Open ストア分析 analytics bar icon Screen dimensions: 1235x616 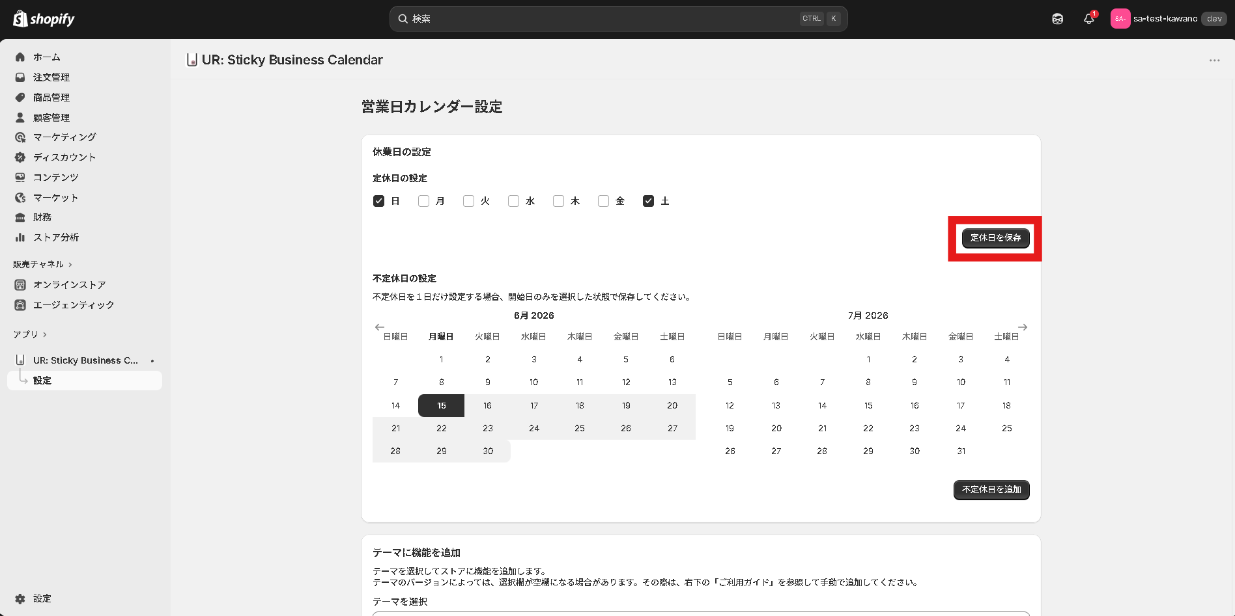coord(20,237)
